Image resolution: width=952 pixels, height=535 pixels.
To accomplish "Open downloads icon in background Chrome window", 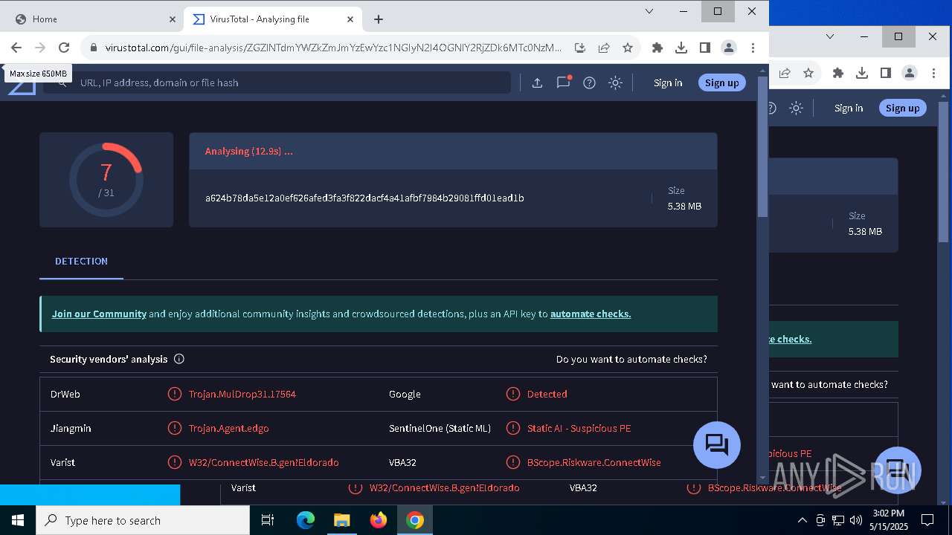I will click(x=862, y=73).
